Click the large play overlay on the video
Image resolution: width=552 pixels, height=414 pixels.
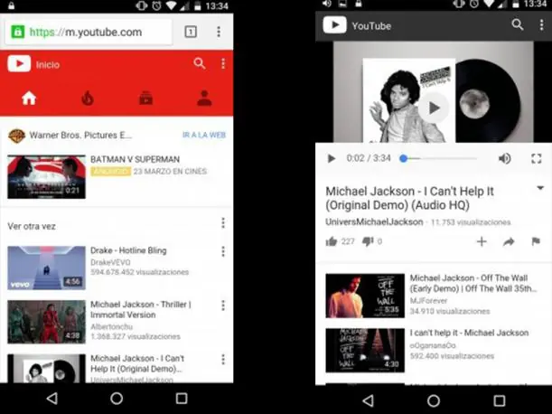[x=434, y=108]
